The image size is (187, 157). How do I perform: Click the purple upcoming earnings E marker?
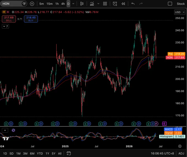click(164, 124)
